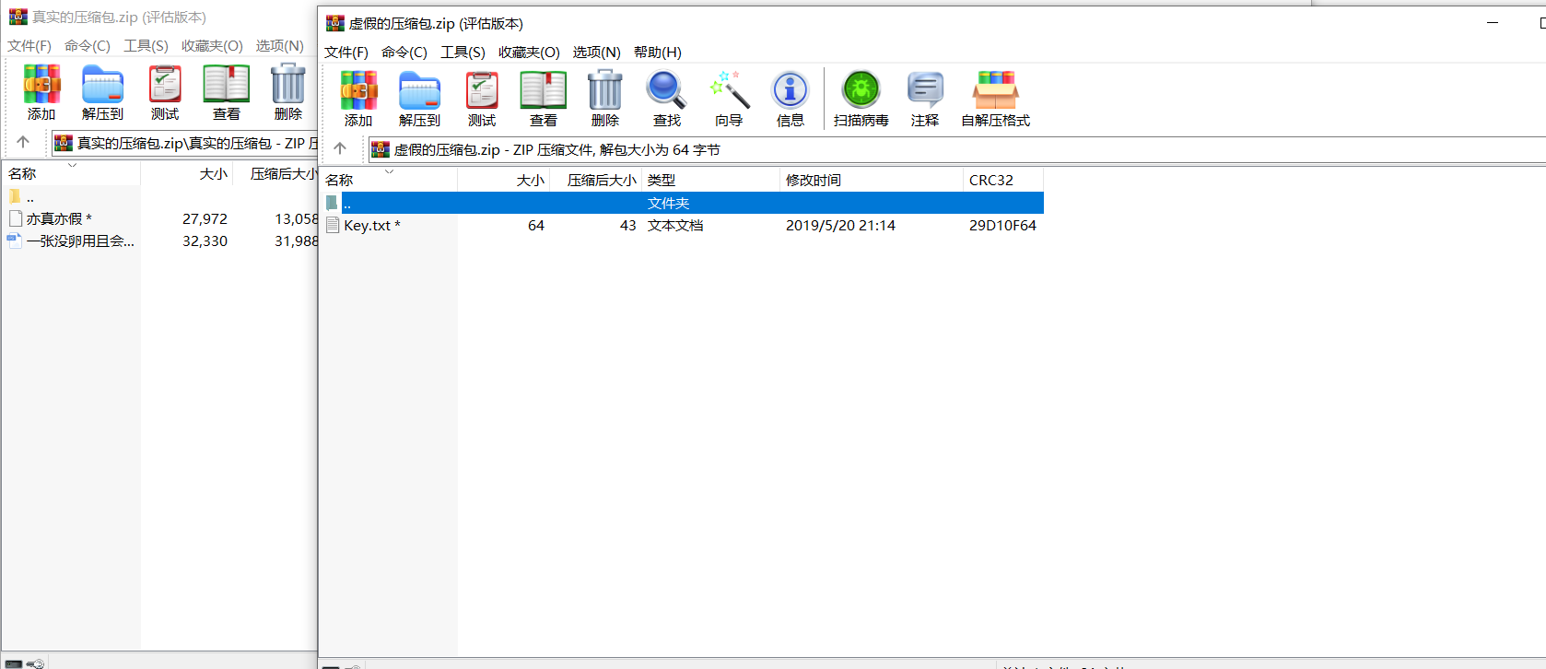Screen dimensions: 1546x669
Task: Click the 测试 (Test) icon in the front window
Action: click(481, 98)
